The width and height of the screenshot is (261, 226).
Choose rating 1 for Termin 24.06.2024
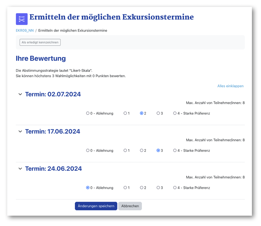[125, 188]
